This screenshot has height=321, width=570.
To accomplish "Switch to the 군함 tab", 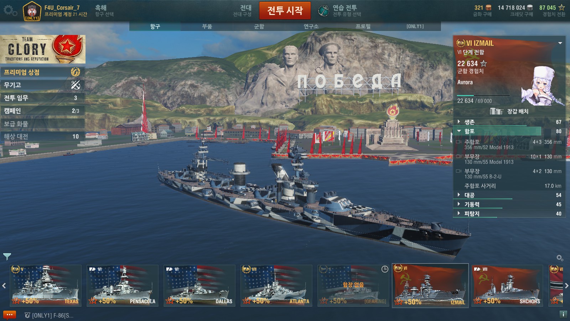I will coord(259,26).
